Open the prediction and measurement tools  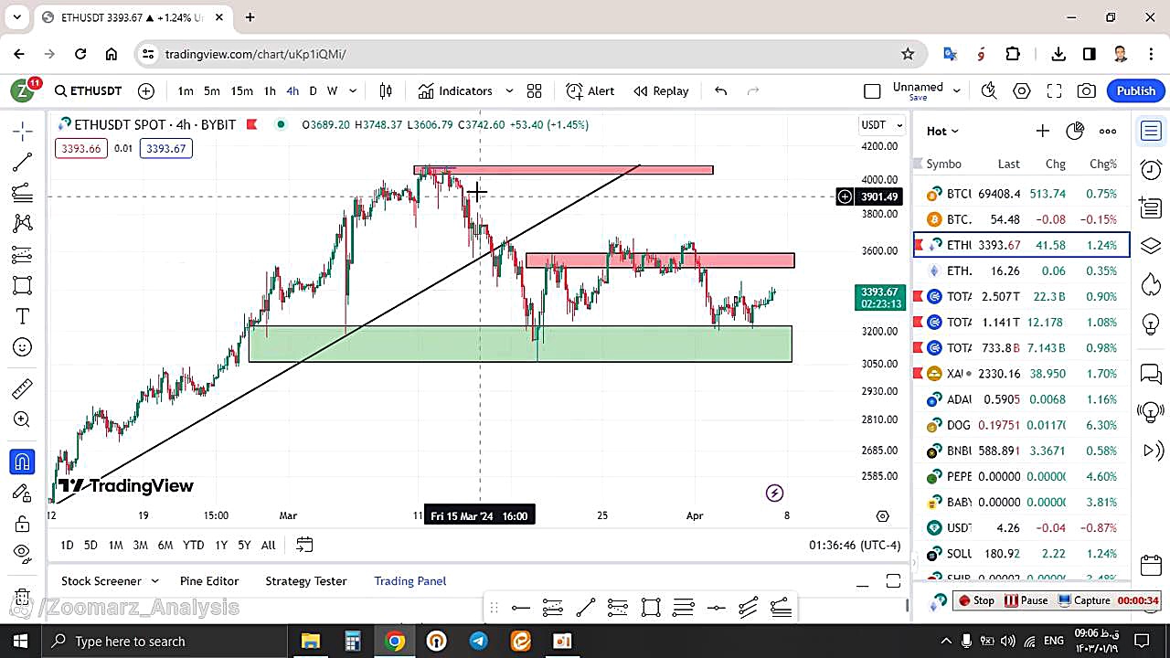pos(23,254)
